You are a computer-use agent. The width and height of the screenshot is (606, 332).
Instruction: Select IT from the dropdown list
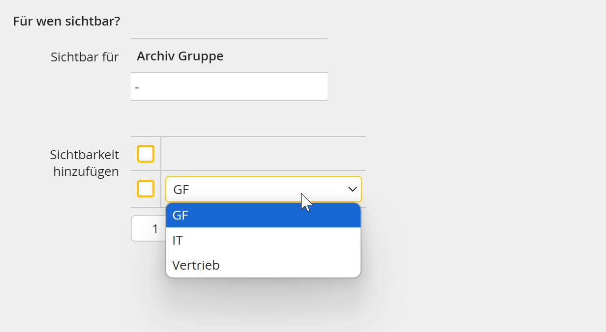click(x=263, y=240)
